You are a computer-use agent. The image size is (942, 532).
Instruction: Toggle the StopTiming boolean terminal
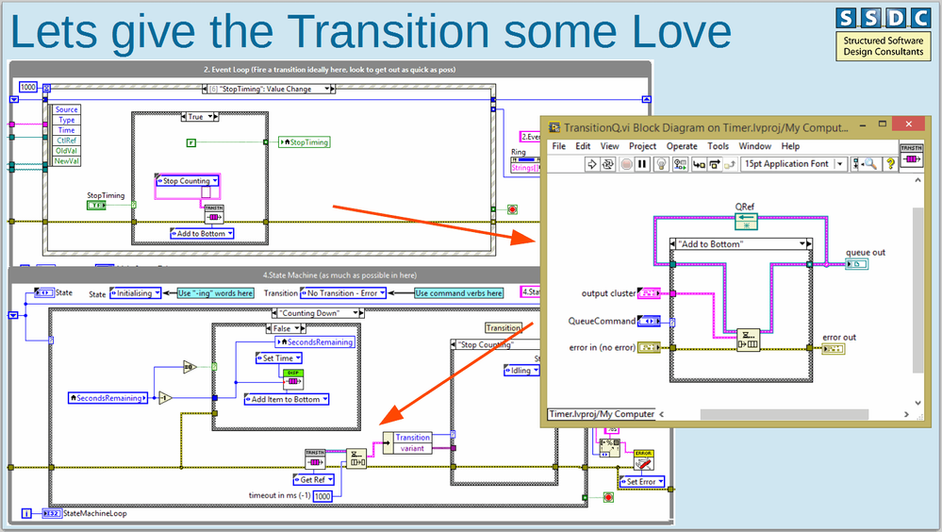click(x=96, y=206)
